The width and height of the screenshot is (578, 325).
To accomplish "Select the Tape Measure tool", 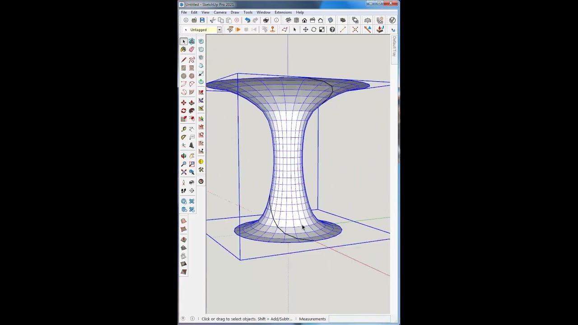I will pyautogui.click(x=184, y=129).
